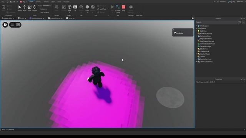The height and width of the screenshot is (138, 246).
Task: Select the Select tool arrow icon
Action: coord(20,7)
